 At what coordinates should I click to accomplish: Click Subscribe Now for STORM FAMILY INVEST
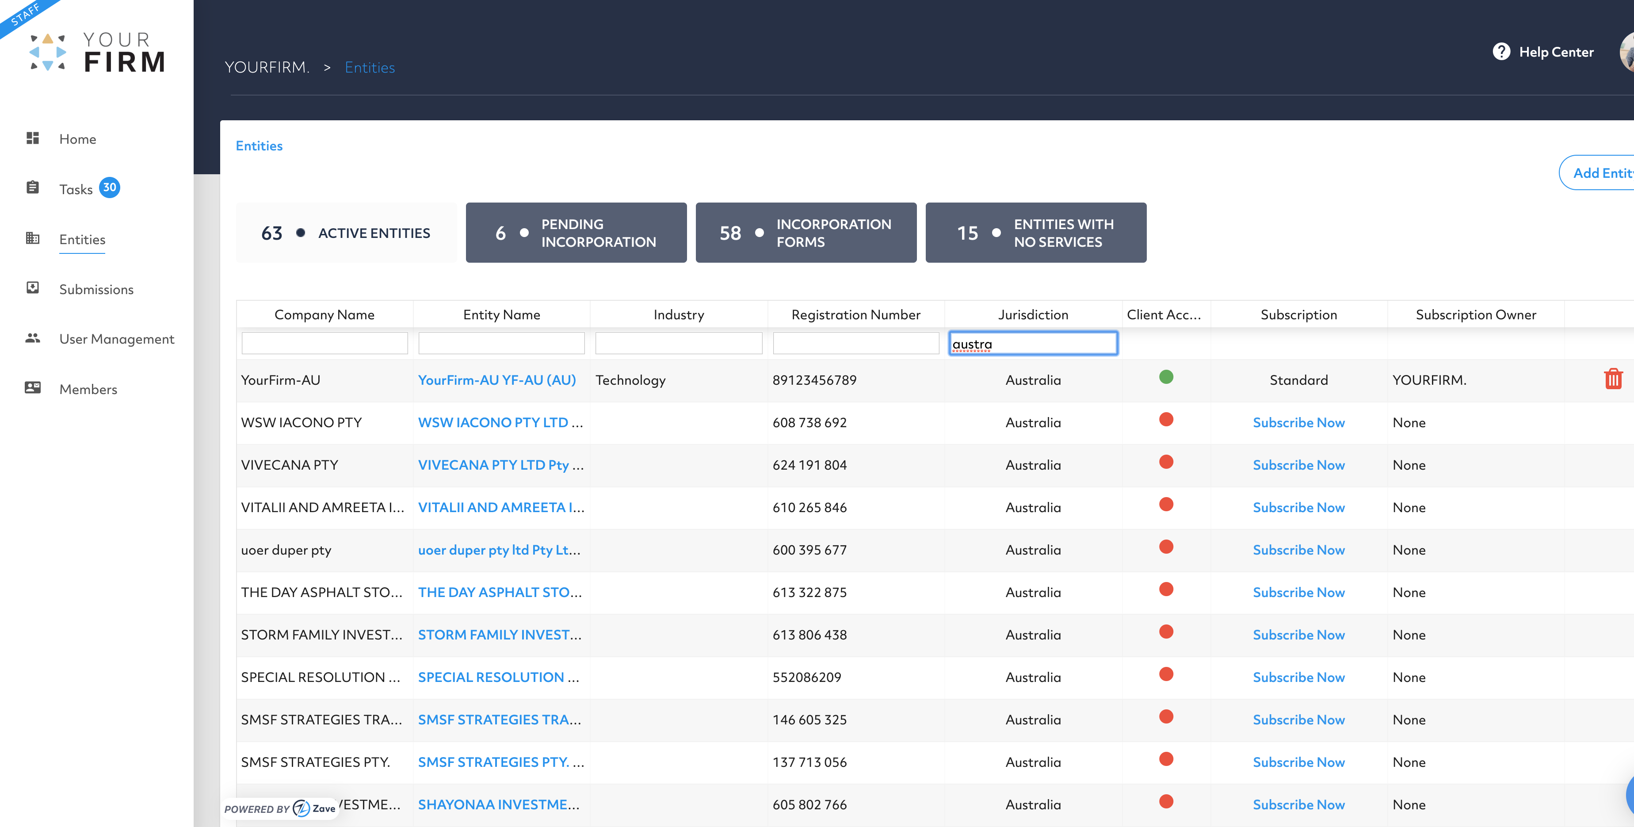pos(1298,636)
